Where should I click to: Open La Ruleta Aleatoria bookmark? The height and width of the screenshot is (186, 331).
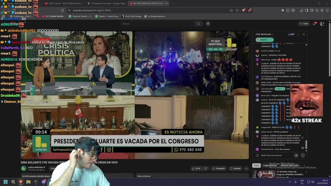pos(155,16)
